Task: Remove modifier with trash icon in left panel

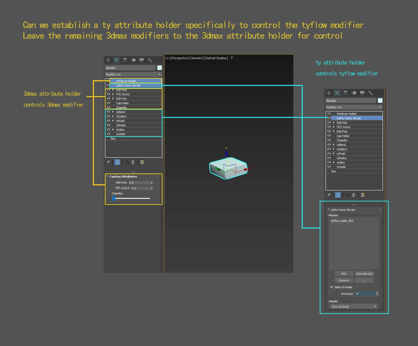Action: [133, 162]
